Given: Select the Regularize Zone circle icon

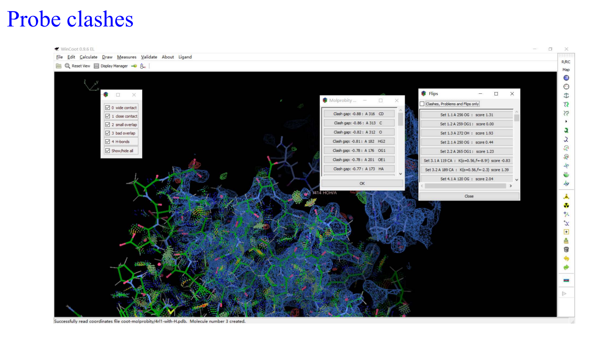Looking at the screenshot, I should pos(566,87).
